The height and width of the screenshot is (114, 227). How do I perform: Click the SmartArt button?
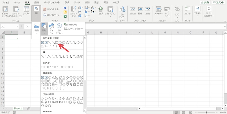tap(70, 25)
